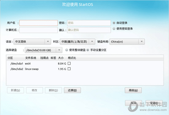Click the 8.04 G size value
Viewport: 169px width, 115px height.
coord(62,64)
